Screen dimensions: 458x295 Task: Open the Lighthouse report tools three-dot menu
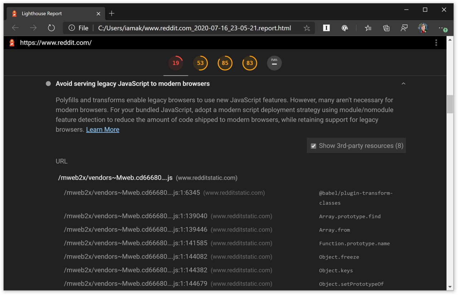click(436, 43)
